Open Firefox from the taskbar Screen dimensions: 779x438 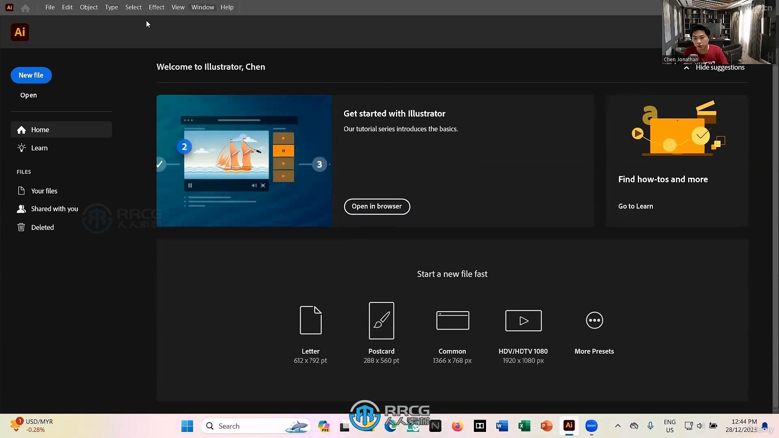click(457, 426)
